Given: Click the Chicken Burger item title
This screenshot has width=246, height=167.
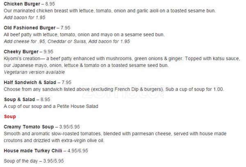Looking at the screenshot, I should click(x=22, y=4).
